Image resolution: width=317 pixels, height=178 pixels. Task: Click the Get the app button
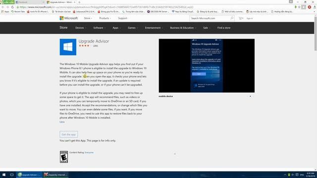point(68,134)
